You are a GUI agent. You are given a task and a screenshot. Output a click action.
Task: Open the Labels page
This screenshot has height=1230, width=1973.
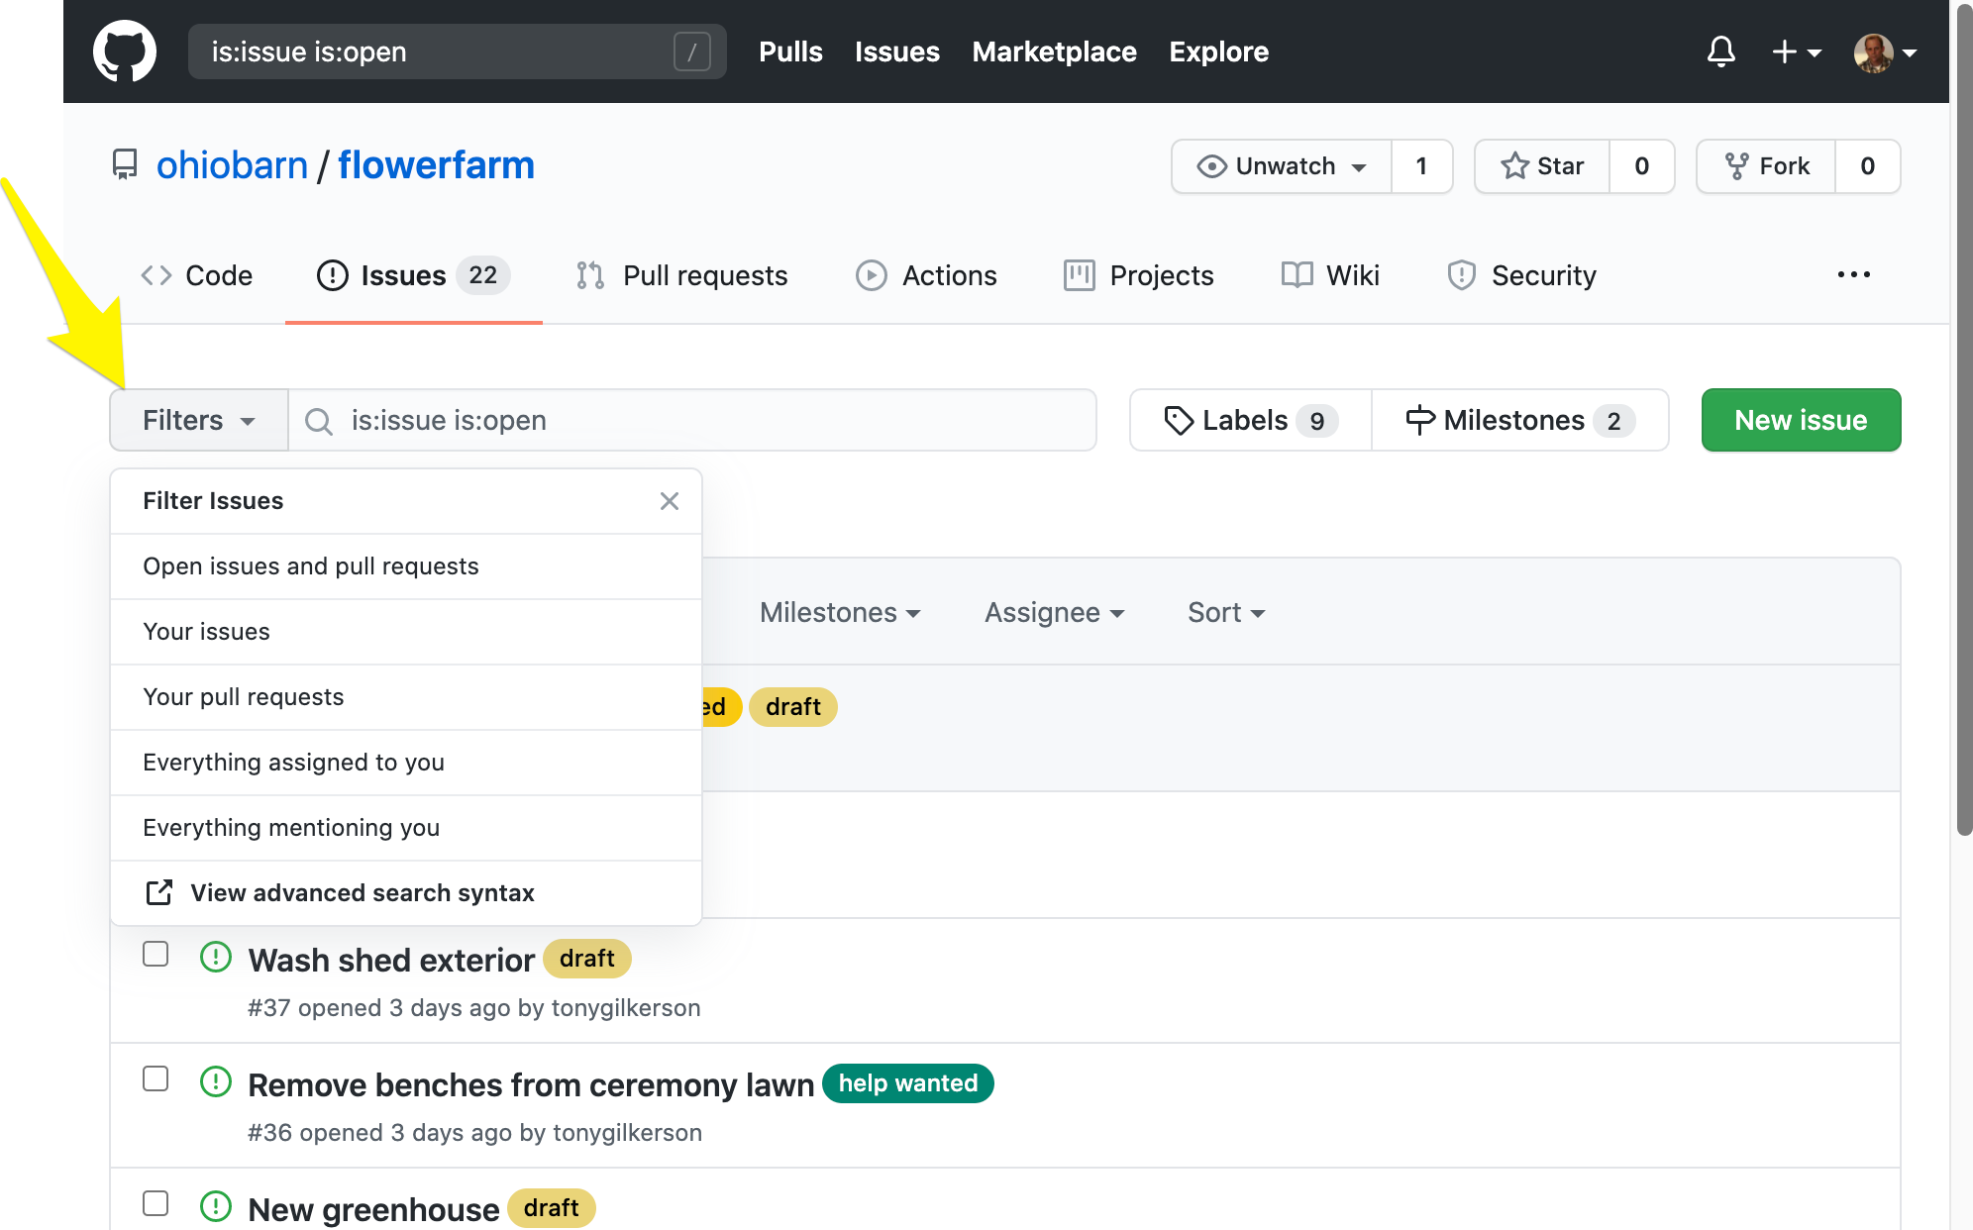tap(1251, 420)
